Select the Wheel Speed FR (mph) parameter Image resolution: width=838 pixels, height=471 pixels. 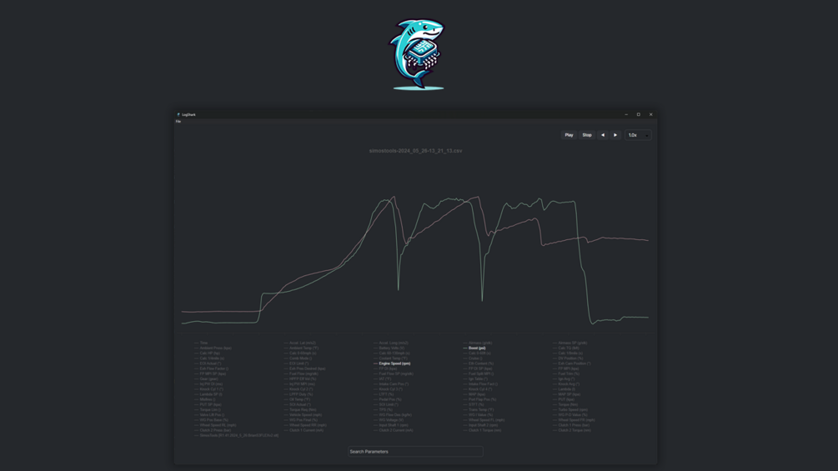pos(574,420)
